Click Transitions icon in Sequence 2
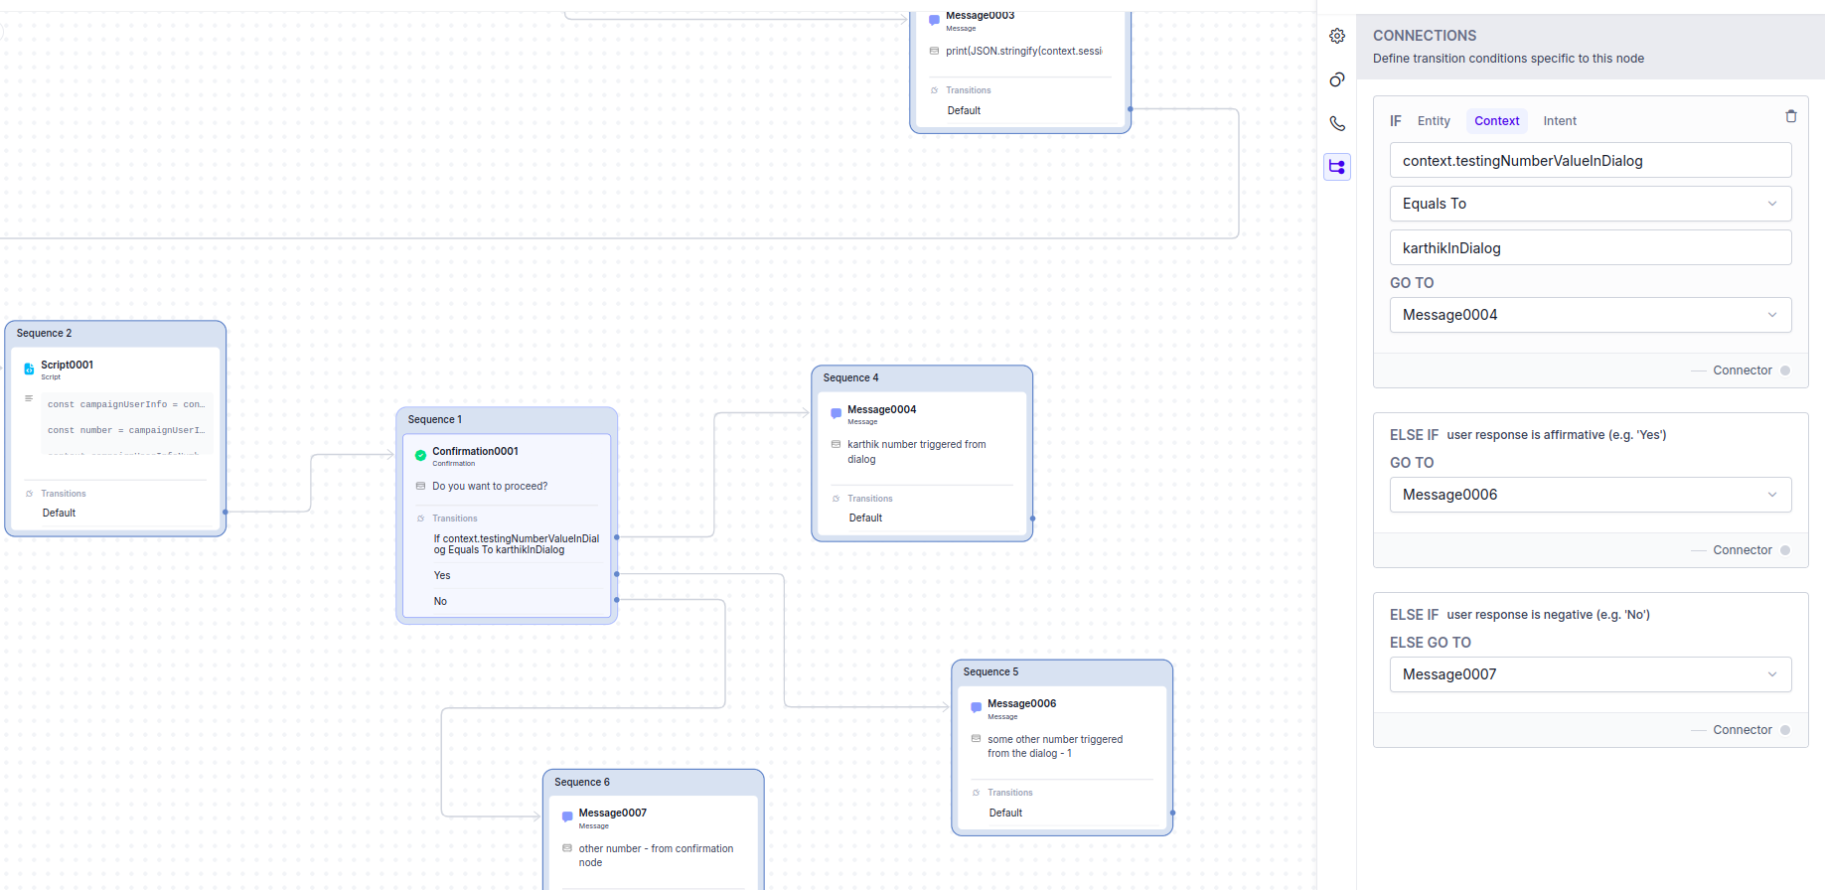This screenshot has height=890, width=1825. (30, 494)
